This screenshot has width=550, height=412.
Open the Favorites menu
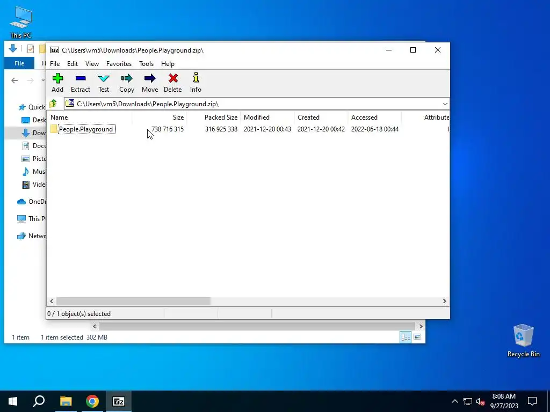[119, 64]
